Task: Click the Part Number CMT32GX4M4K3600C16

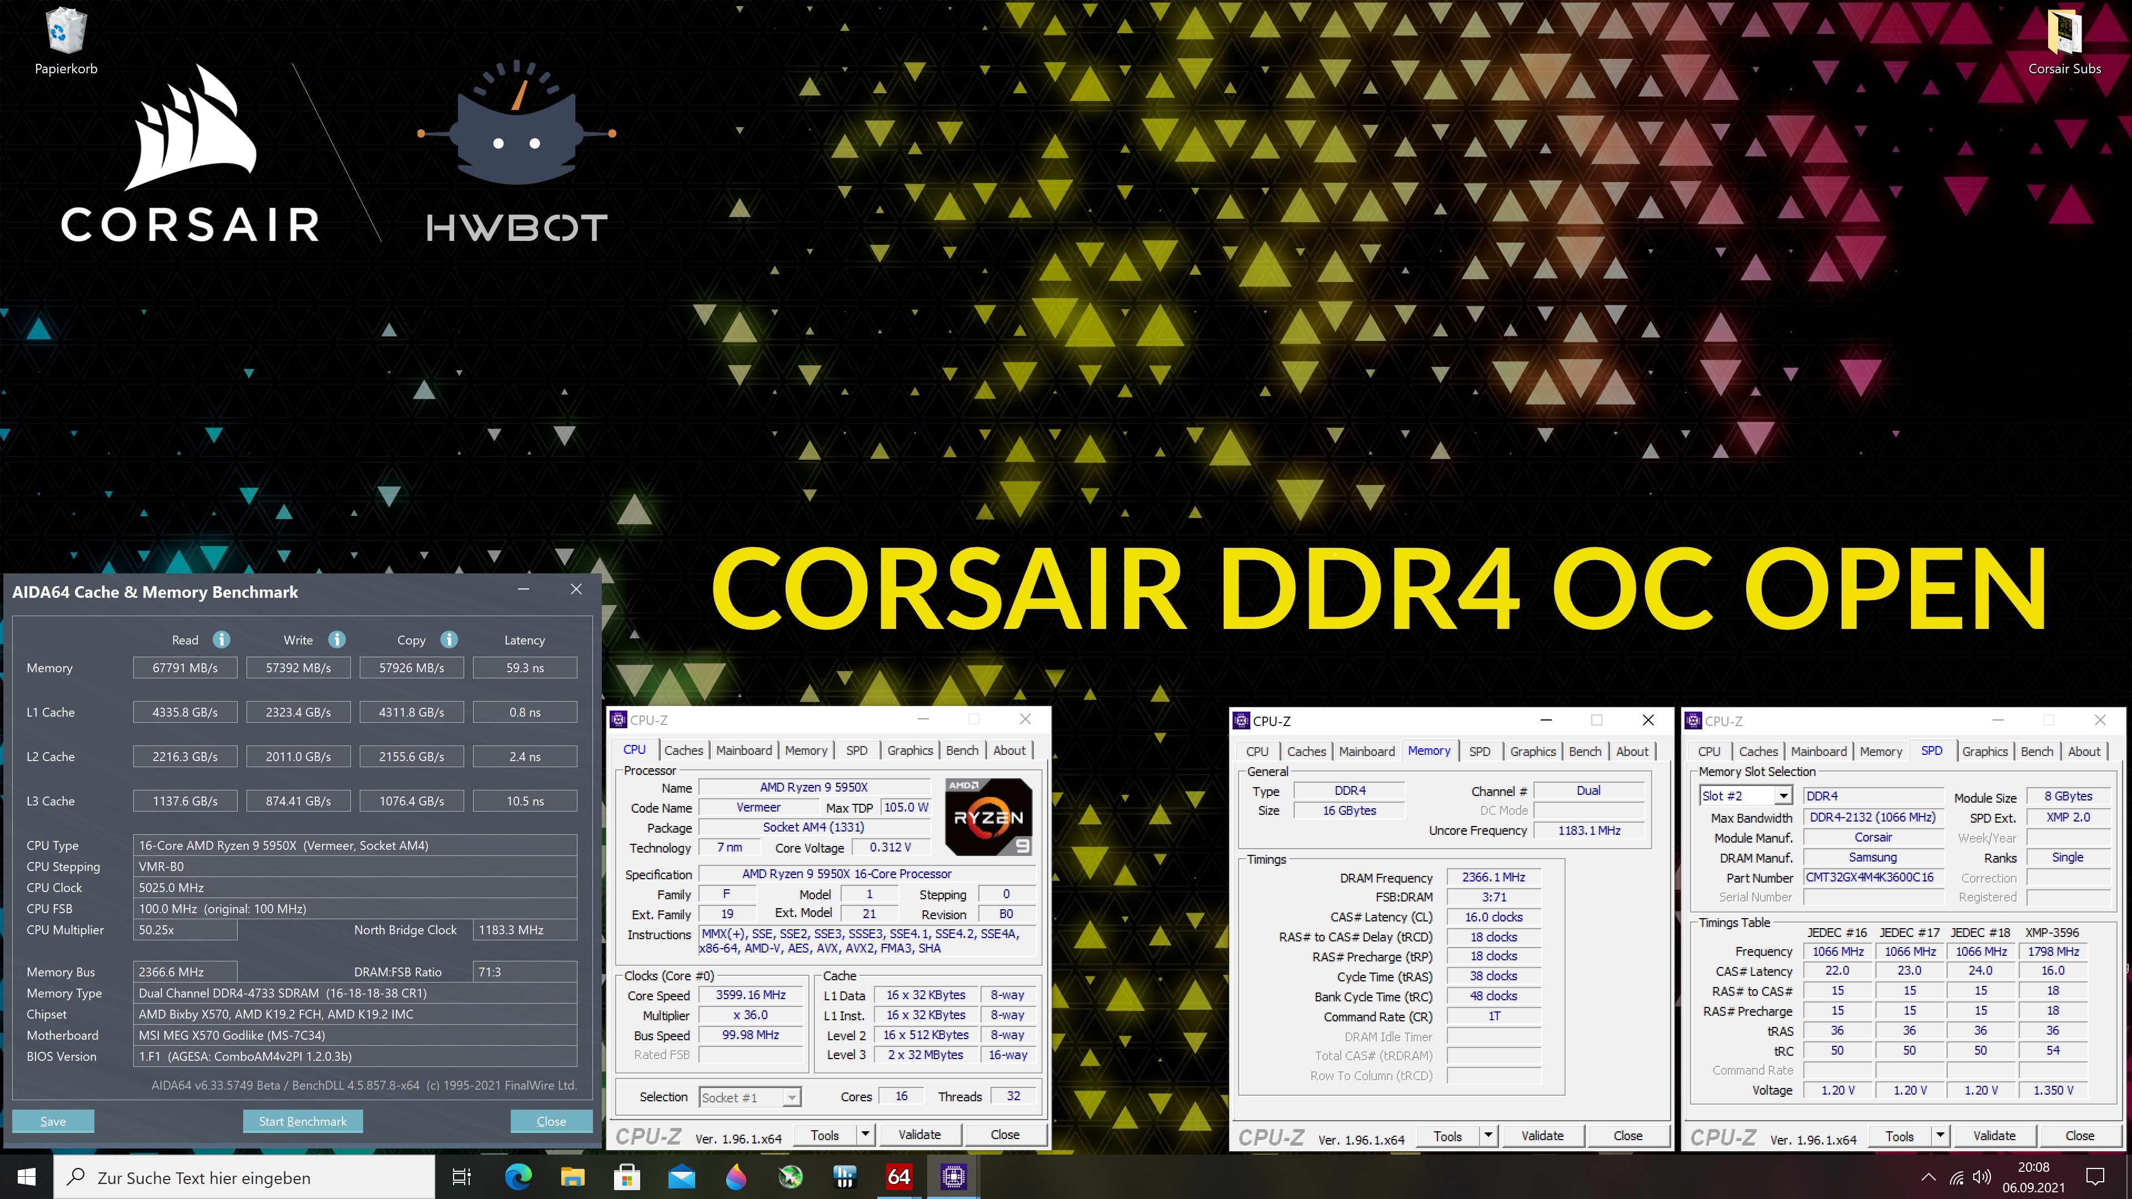Action: pyautogui.click(x=1874, y=877)
